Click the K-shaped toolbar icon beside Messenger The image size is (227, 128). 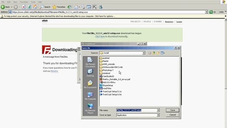pyautogui.click(x=95, y=7)
